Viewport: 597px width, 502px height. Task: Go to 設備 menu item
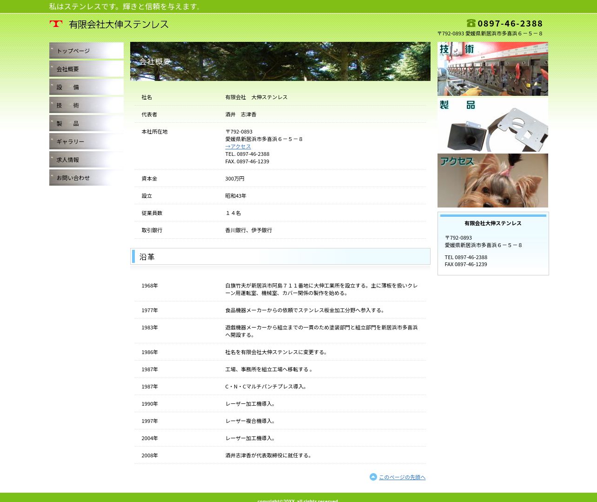(x=86, y=87)
